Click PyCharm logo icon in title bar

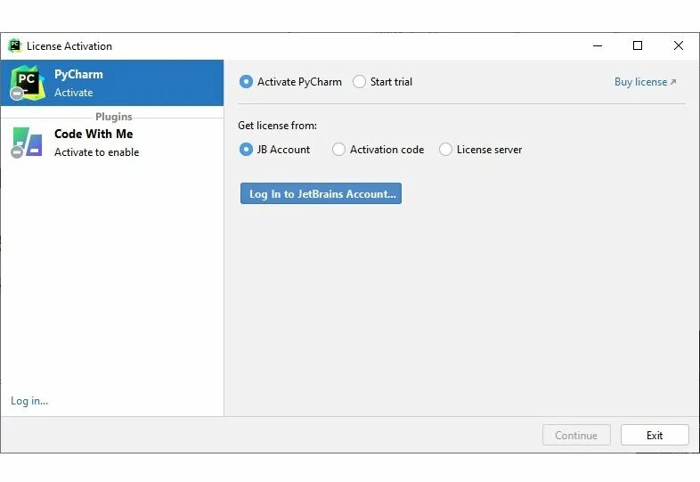[15, 45]
